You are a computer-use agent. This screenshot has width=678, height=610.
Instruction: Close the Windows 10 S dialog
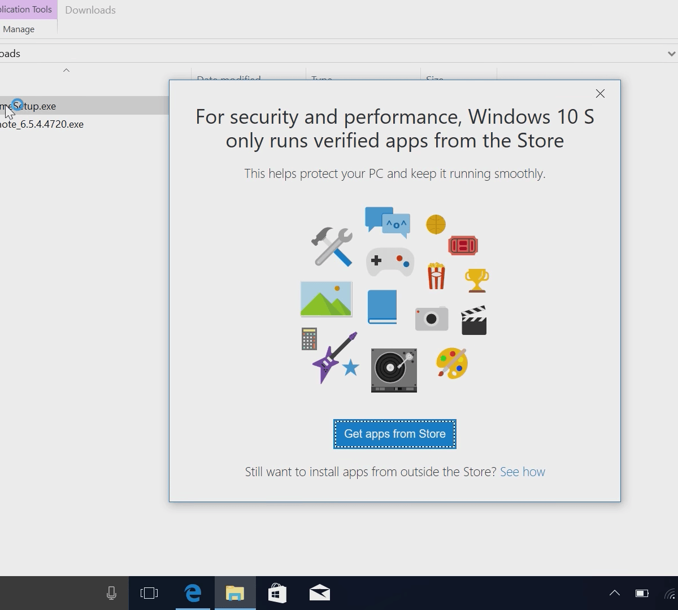[x=600, y=94]
